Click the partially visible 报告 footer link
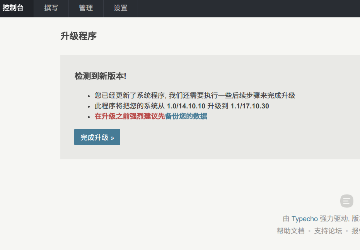 click(355, 231)
